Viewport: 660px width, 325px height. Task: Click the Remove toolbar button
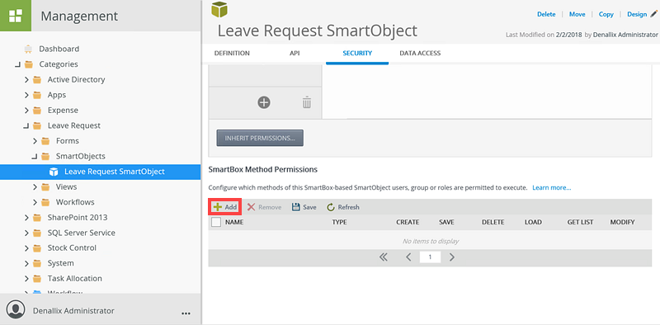pyautogui.click(x=264, y=207)
